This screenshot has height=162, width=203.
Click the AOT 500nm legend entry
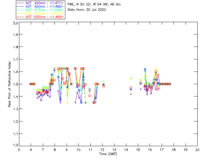click(40, 6)
